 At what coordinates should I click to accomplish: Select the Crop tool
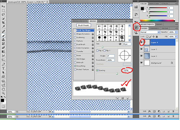click(x=3, y=23)
